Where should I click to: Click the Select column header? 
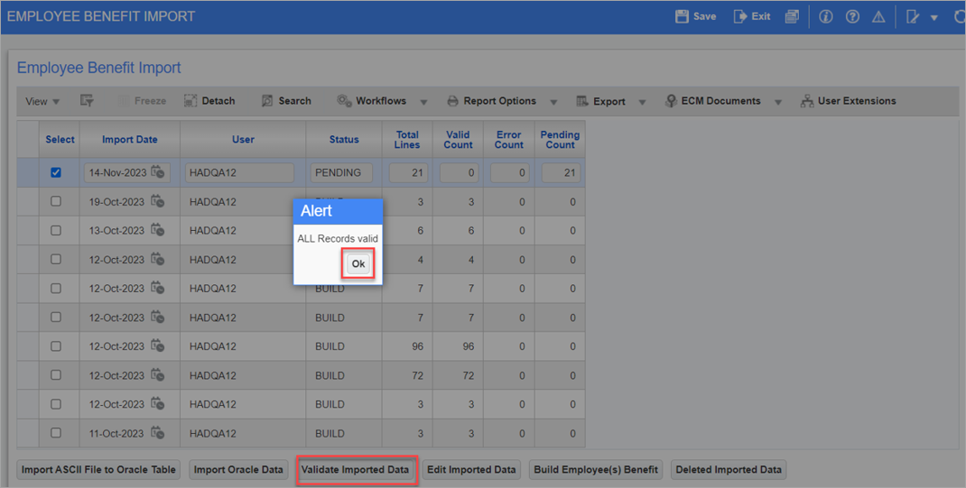tap(60, 140)
